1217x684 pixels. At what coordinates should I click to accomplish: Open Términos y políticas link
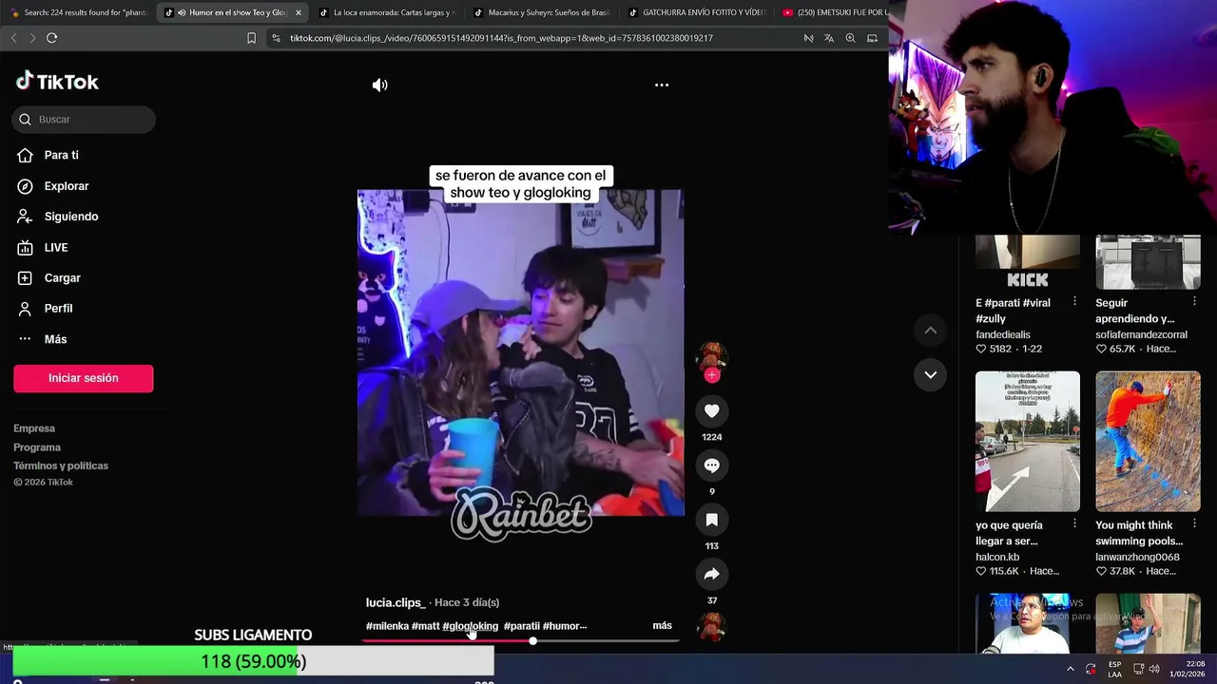click(x=61, y=465)
